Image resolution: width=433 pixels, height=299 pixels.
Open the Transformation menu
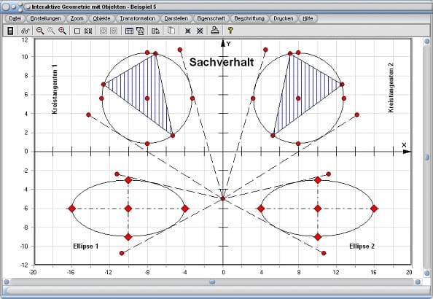pyautogui.click(x=138, y=18)
